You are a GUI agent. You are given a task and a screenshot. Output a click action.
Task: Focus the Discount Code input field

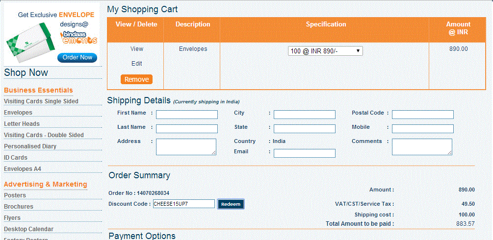coord(184,204)
